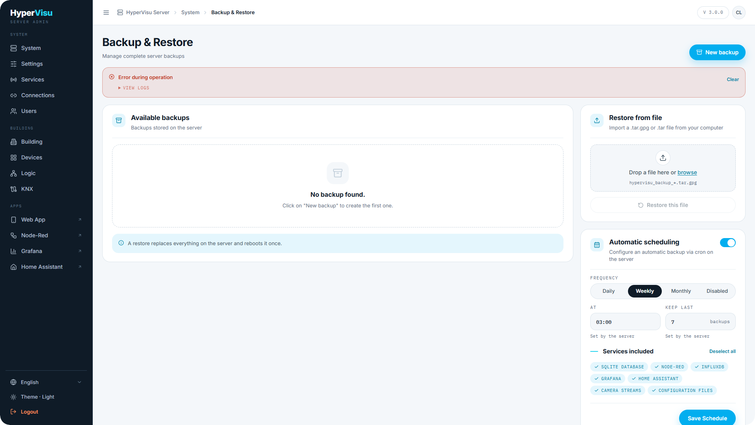Toggle sidebar with hamburger menu icon
The image size is (755, 425).
(x=106, y=13)
